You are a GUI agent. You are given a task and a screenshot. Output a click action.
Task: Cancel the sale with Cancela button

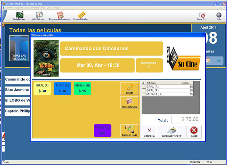(x=149, y=132)
